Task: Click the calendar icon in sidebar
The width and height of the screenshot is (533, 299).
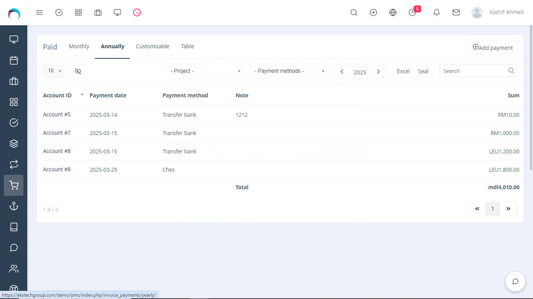Action: click(14, 60)
